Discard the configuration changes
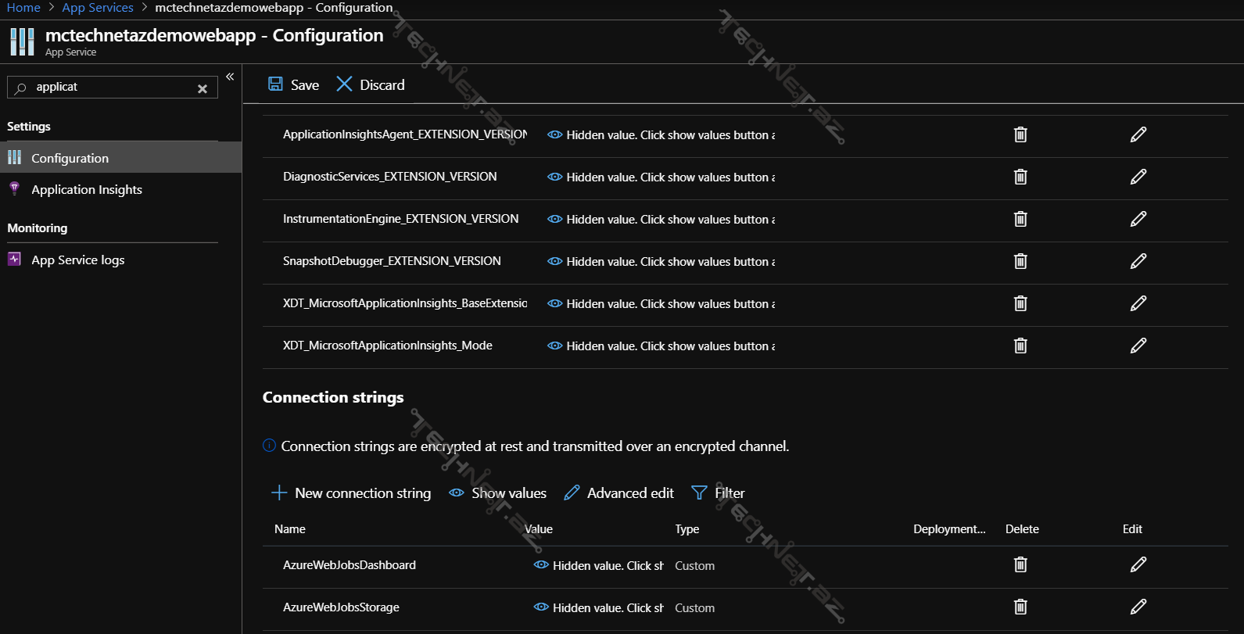The image size is (1244, 634). [x=371, y=84]
